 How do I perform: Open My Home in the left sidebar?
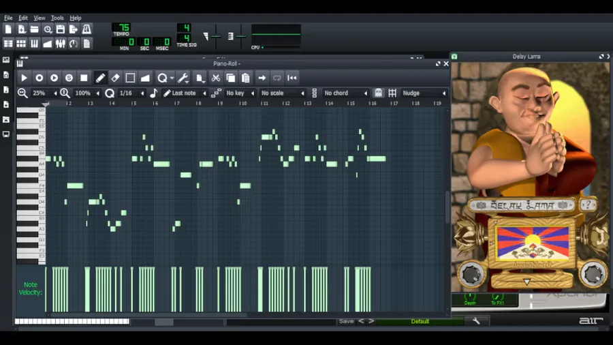(x=6, y=119)
